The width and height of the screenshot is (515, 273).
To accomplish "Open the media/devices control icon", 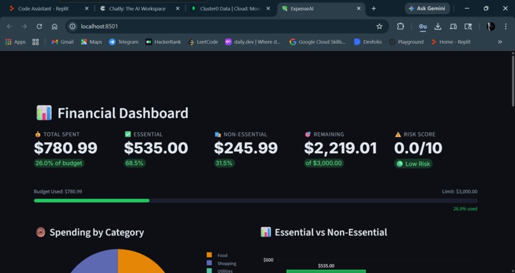I will click(x=453, y=26).
